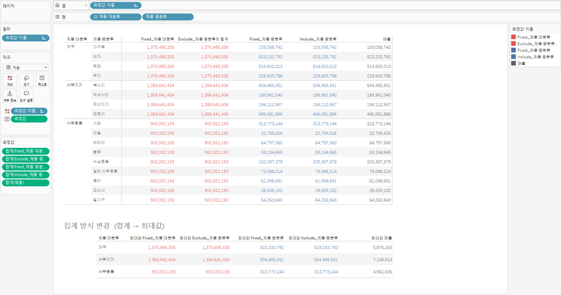Click dark gray 매출 legend swatch
This screenshot has width=561, height=295.
tap(514, 64)
